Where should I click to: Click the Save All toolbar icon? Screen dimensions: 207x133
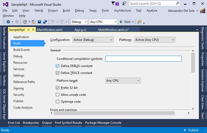coord(45,22)
